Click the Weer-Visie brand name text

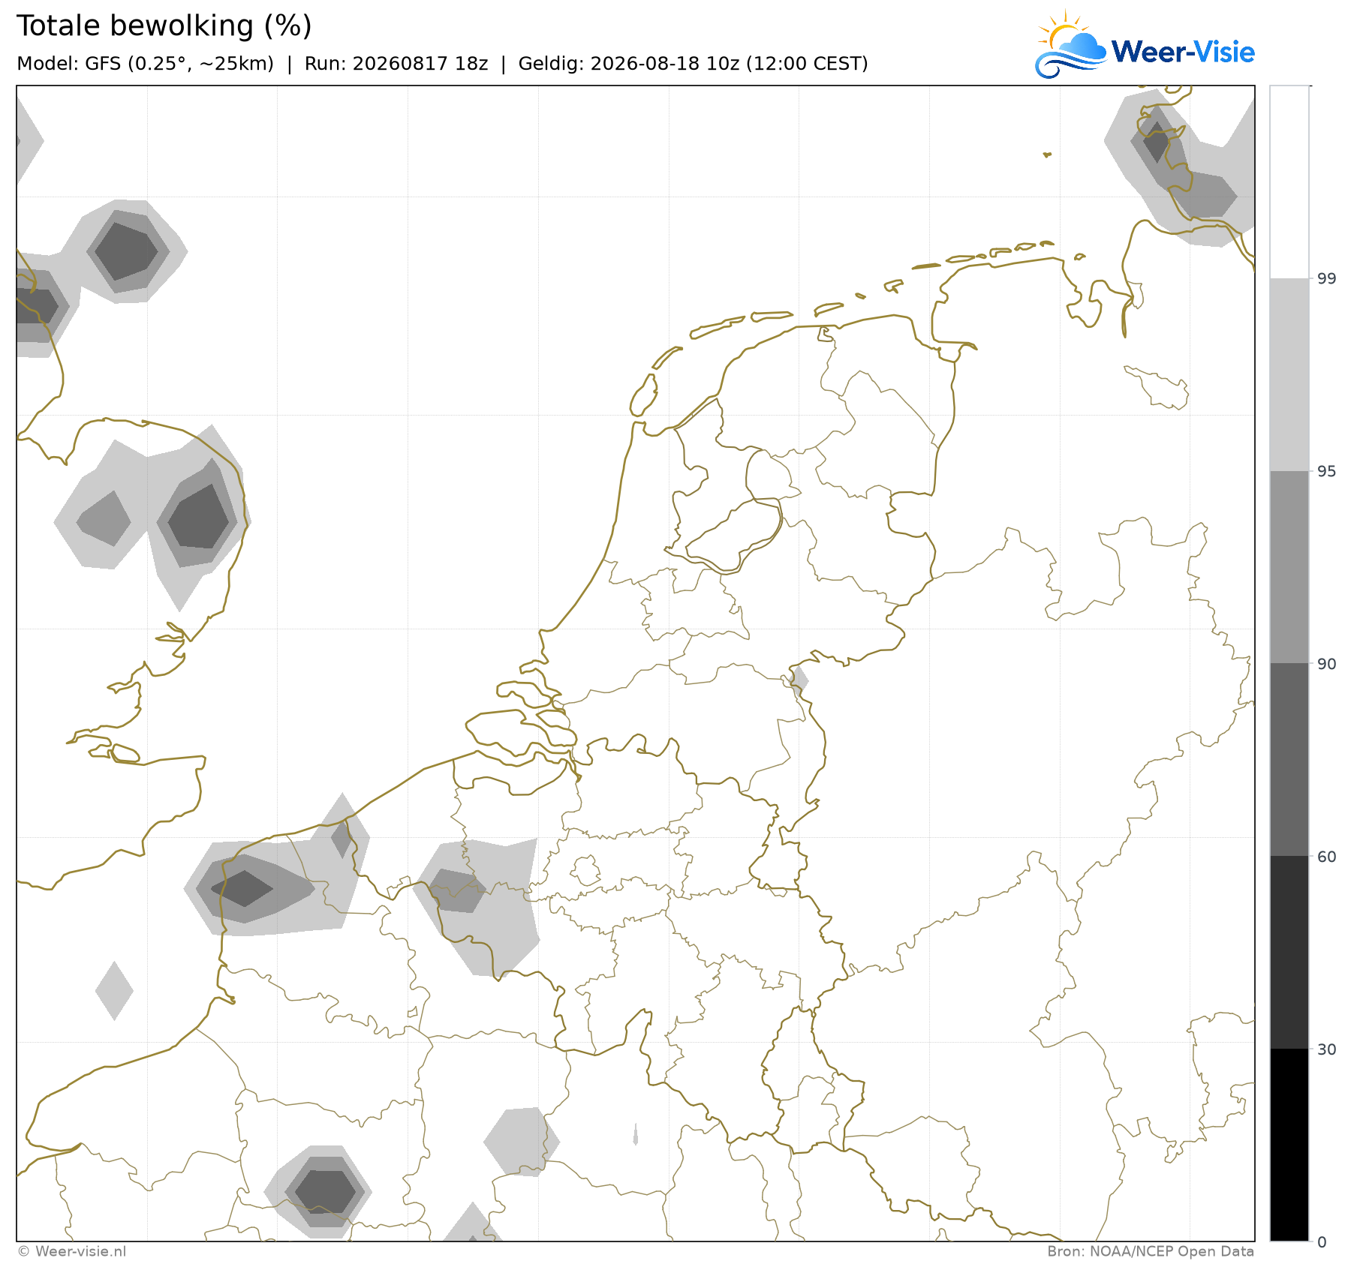[x=1183, y=52]
